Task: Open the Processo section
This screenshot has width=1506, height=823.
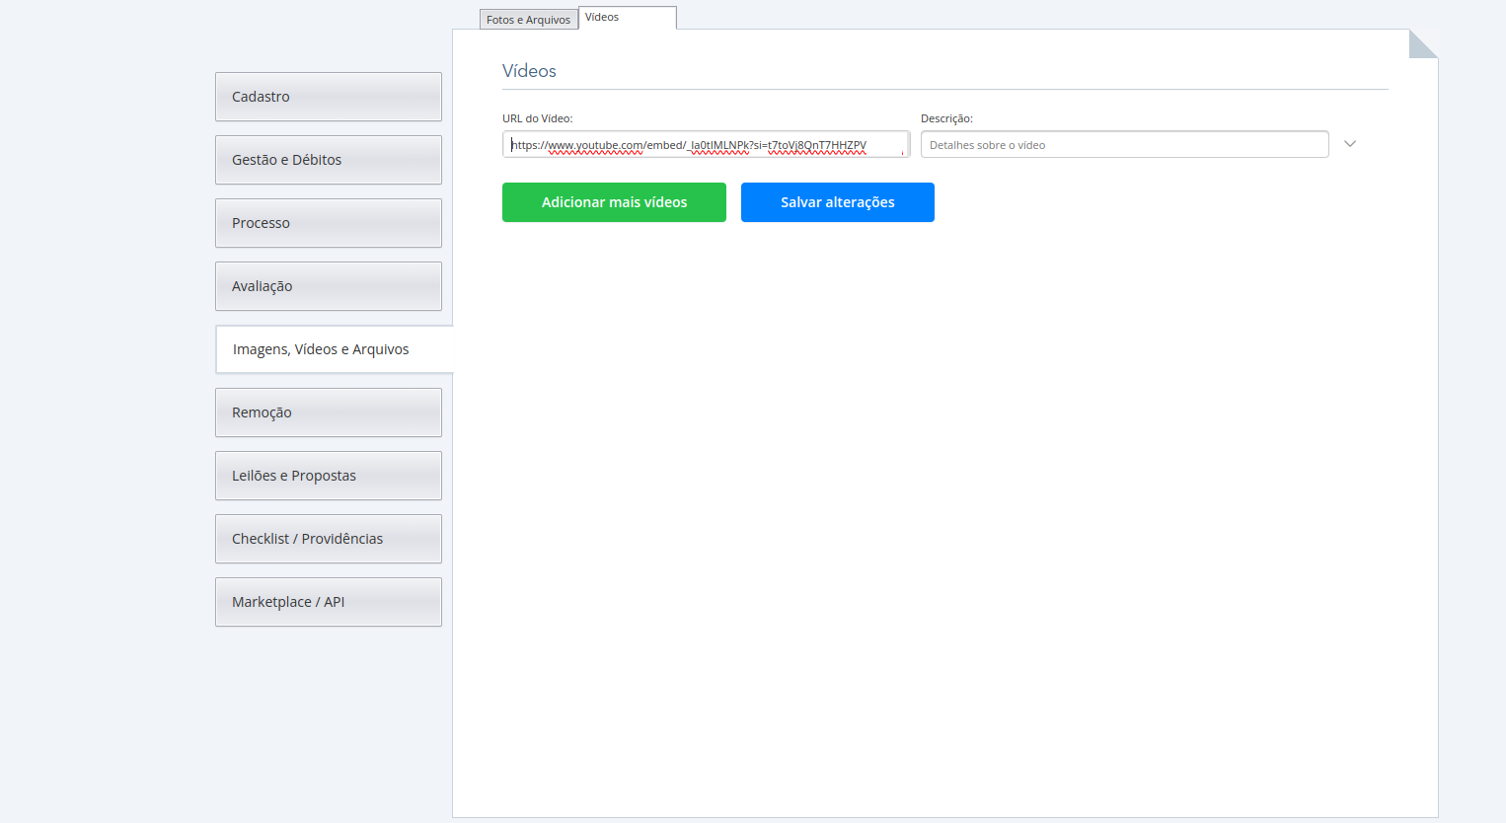Action: pyautogui.click(x=328, y=223)
